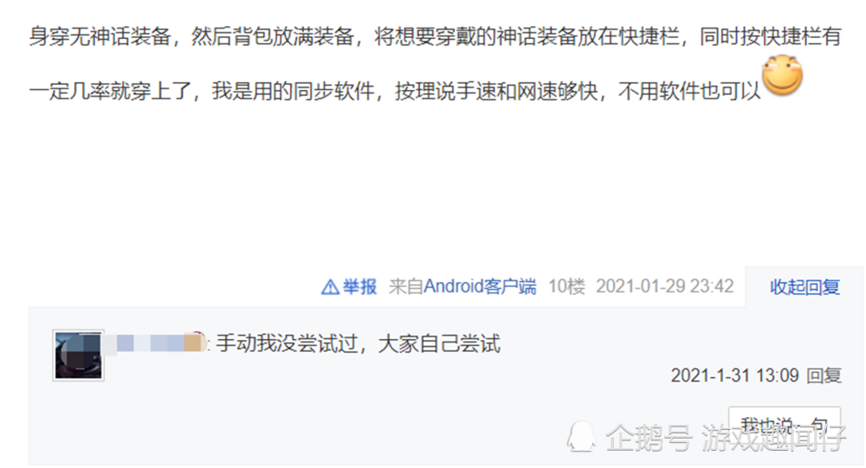Click the 企鹅号 watermark text
The height and width of the screenshot is (468, 866).
coord(649,439)
